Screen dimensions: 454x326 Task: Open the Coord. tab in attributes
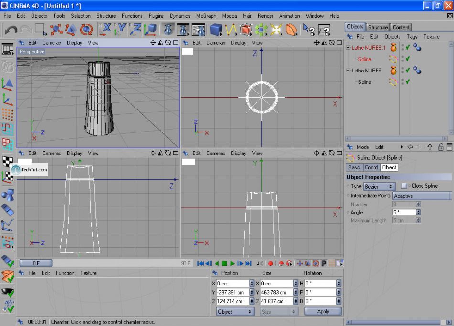point(371,167)
